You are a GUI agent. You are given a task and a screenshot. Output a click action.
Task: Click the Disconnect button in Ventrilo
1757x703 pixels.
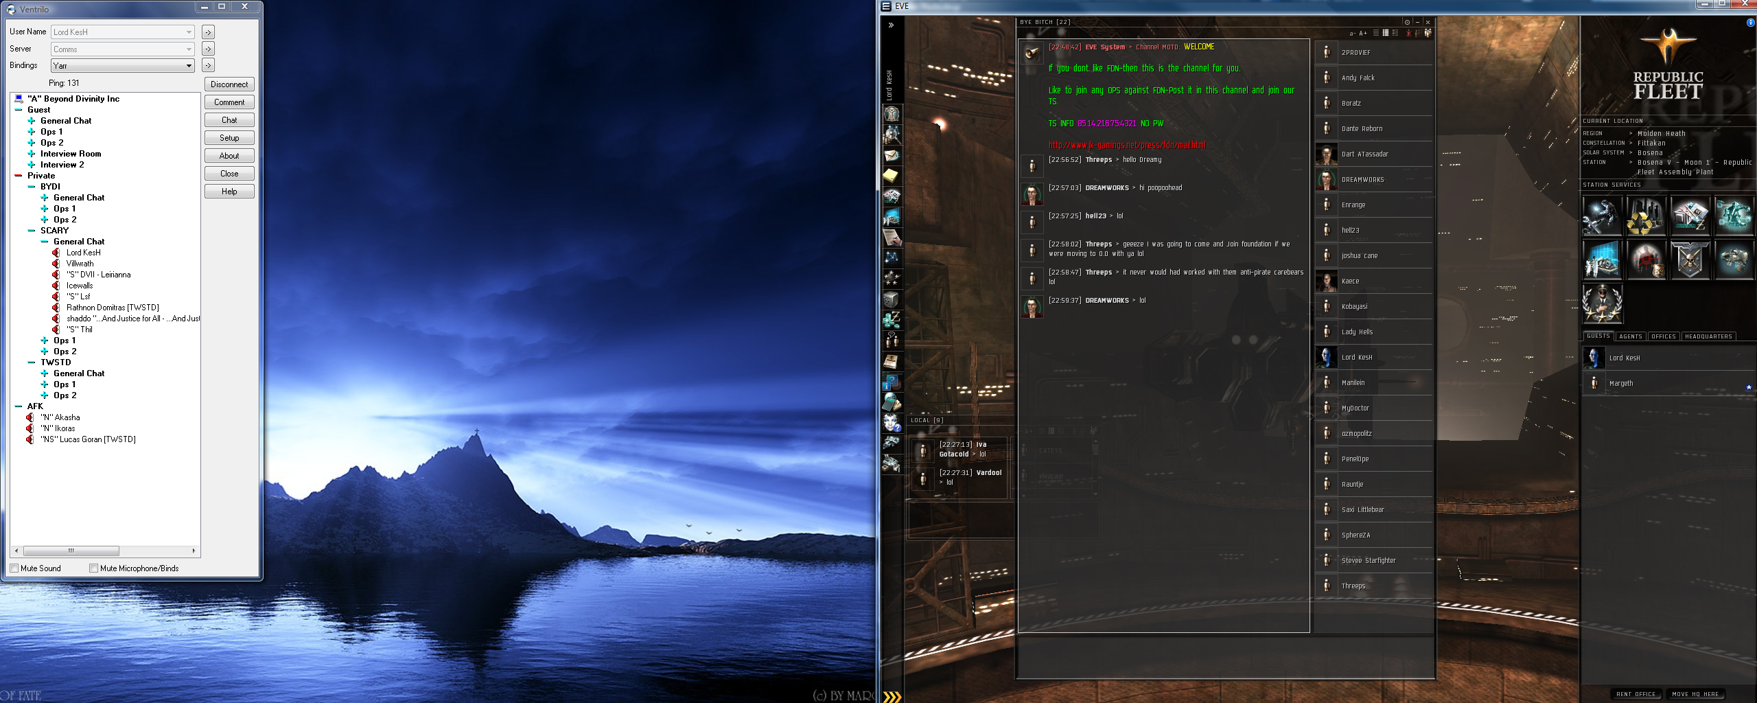coord(229,84)
